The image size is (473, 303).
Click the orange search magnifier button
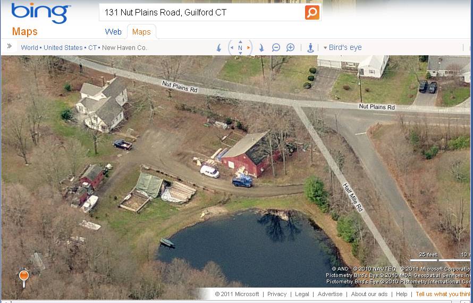312,12
